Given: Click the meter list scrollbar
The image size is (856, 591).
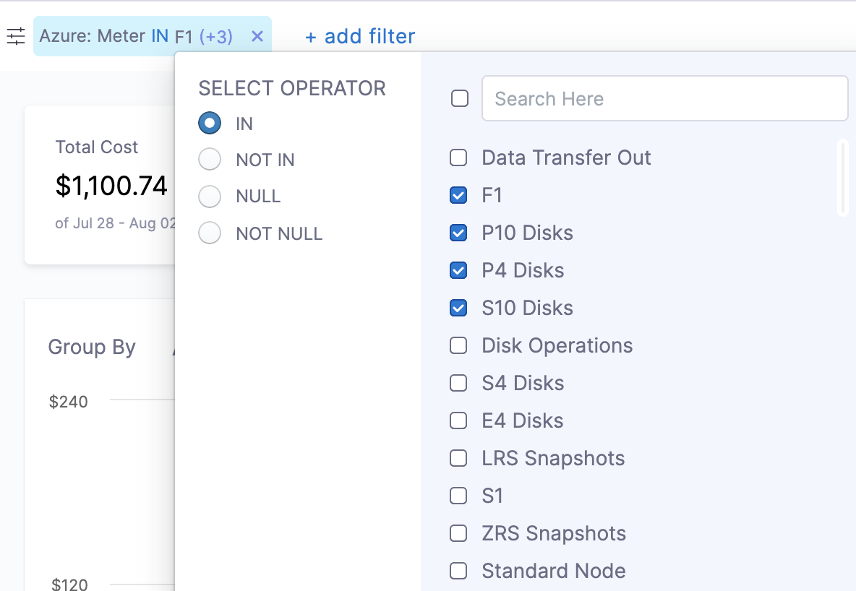Looking at the screenshot, I should coord(842,178).
